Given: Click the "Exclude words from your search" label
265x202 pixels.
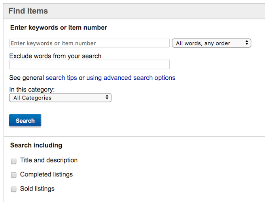Looking at the screenshot, I should point(55,56).
